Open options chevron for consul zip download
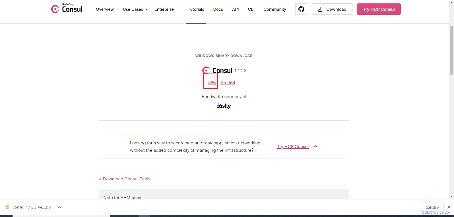 (59, 207)
